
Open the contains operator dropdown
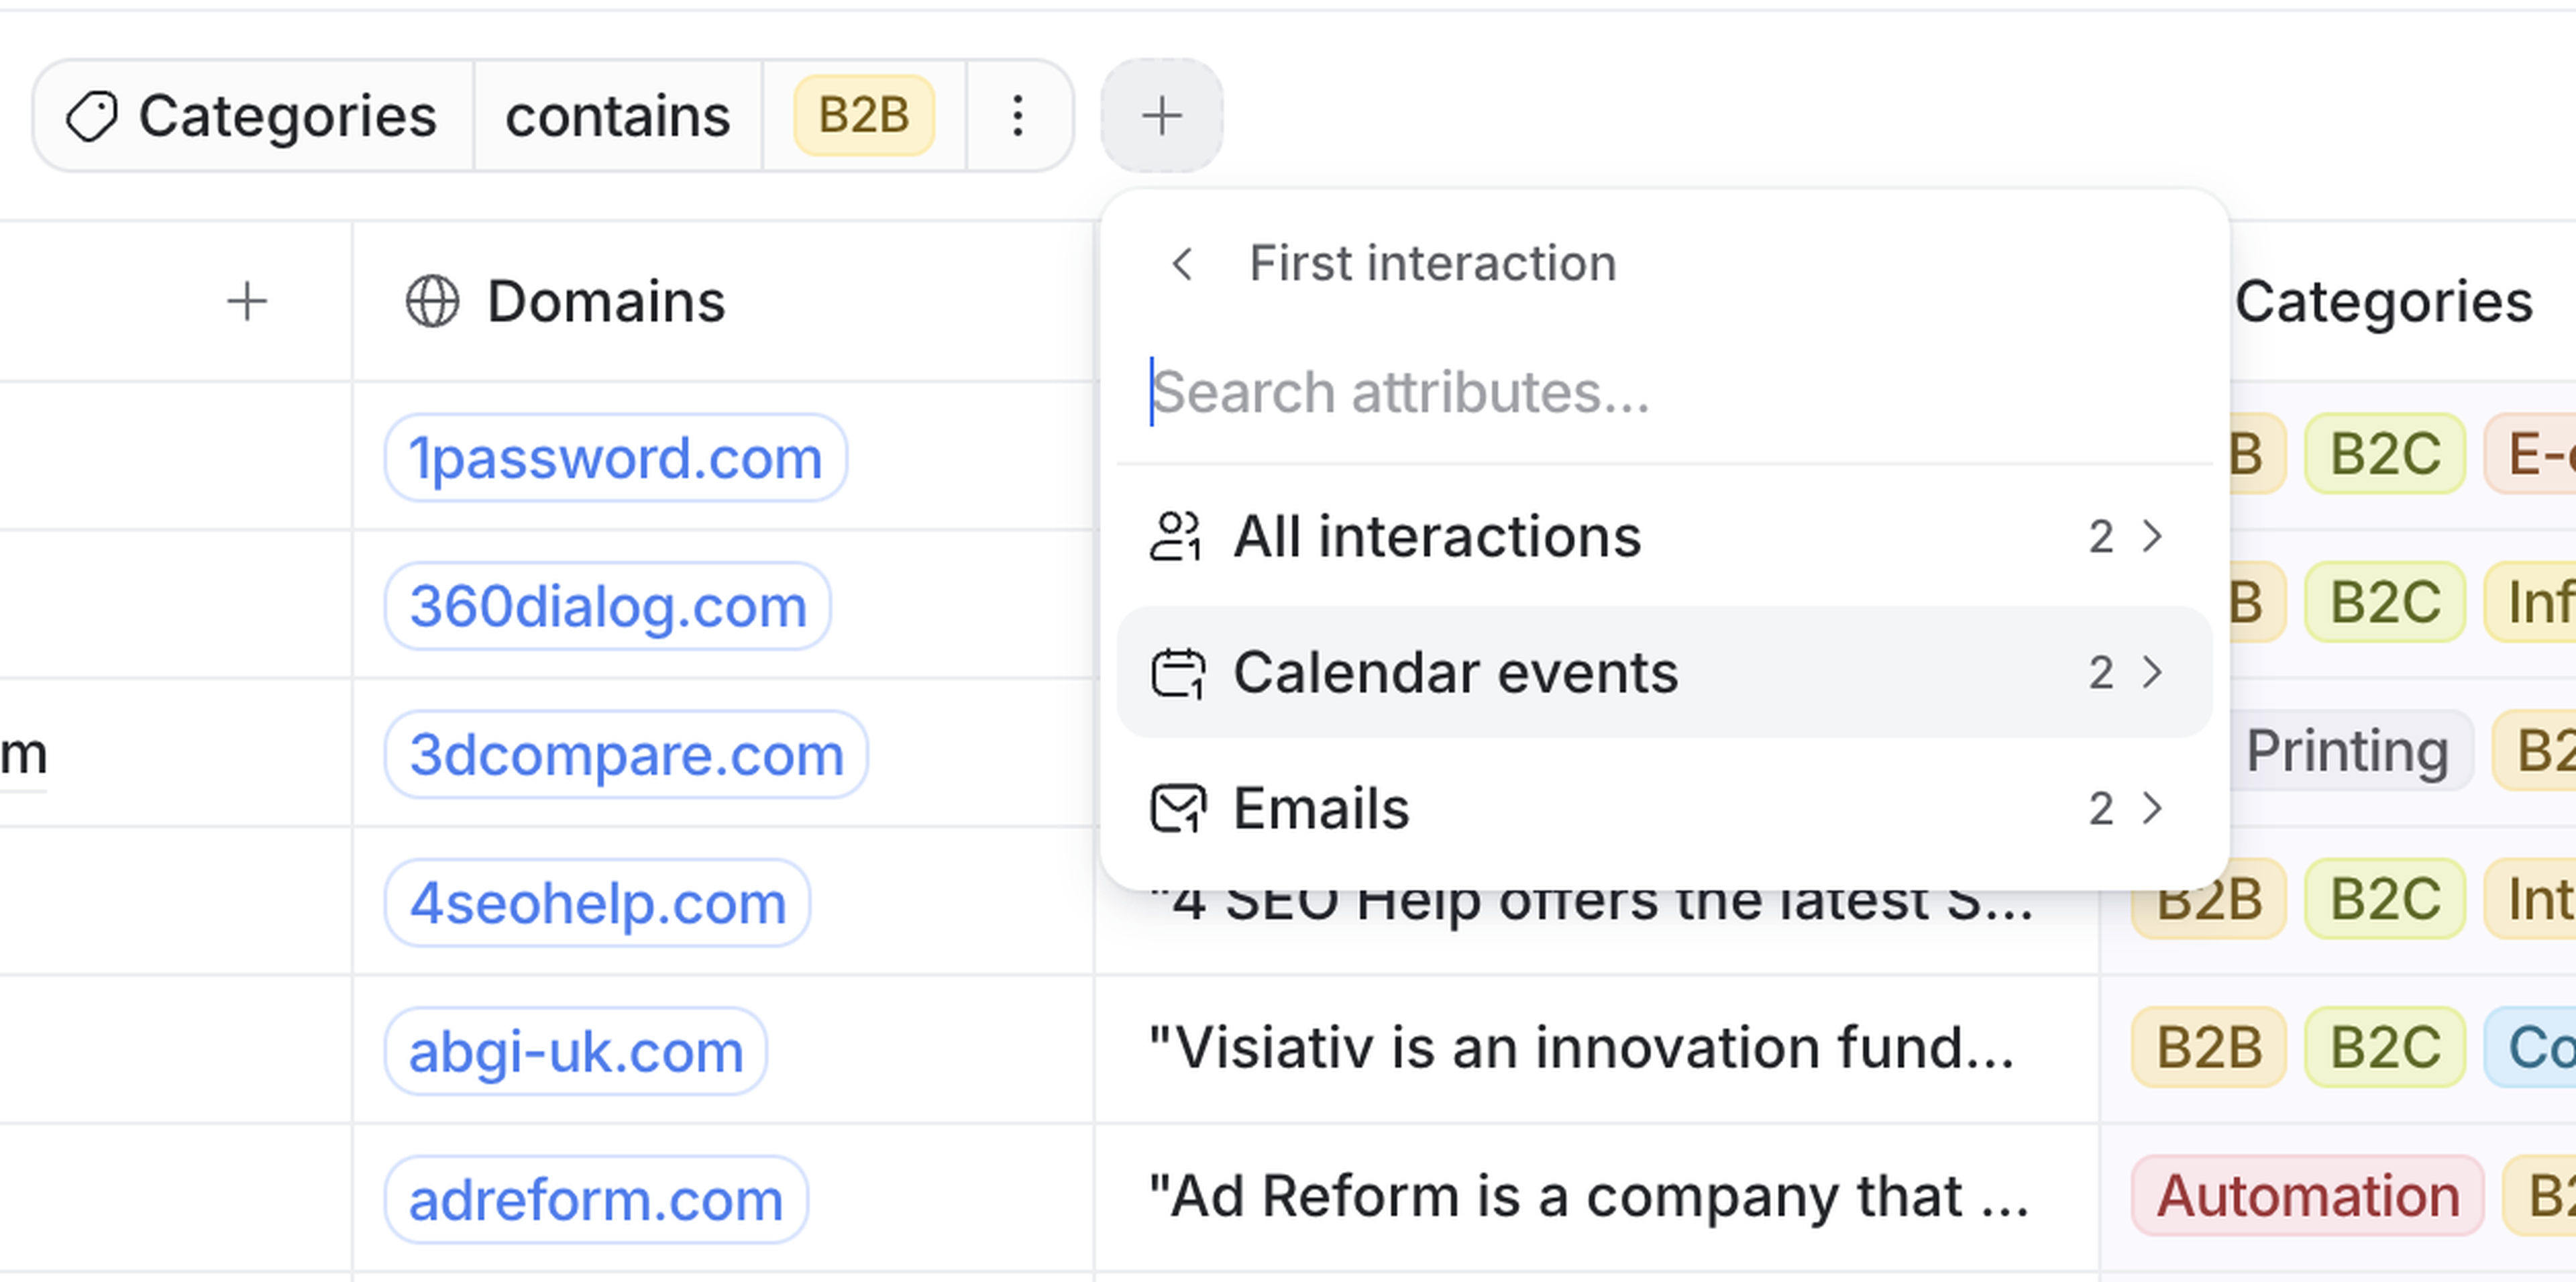[617, 116]
